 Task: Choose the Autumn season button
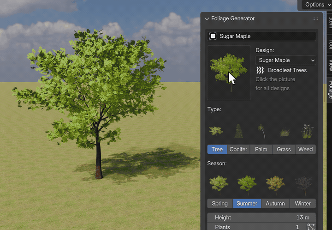[275, 204]
